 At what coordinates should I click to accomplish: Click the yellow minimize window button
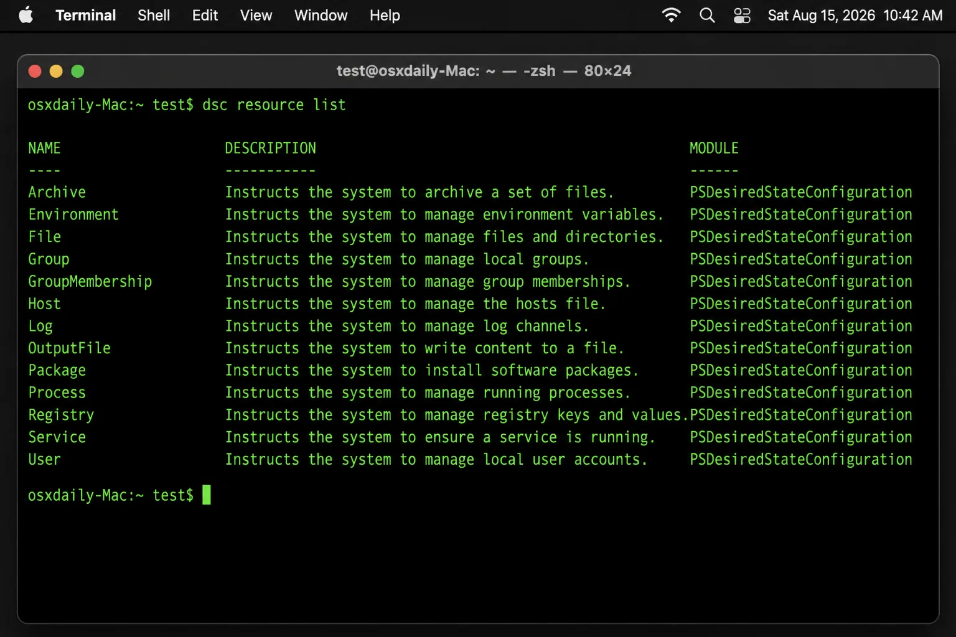[x=56, y=72]
